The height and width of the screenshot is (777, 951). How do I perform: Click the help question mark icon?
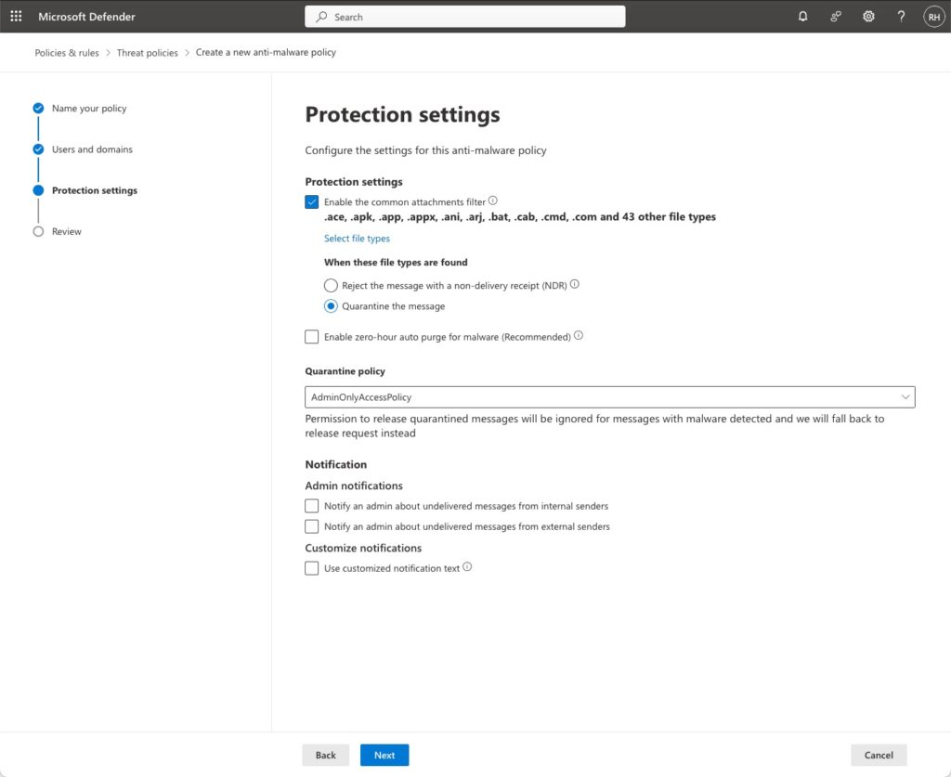click(x=901, y=17)
